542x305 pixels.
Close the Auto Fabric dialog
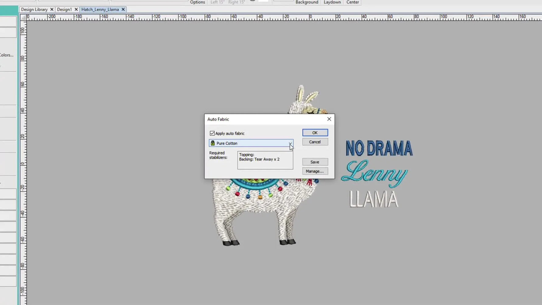[x=329, y=119]
